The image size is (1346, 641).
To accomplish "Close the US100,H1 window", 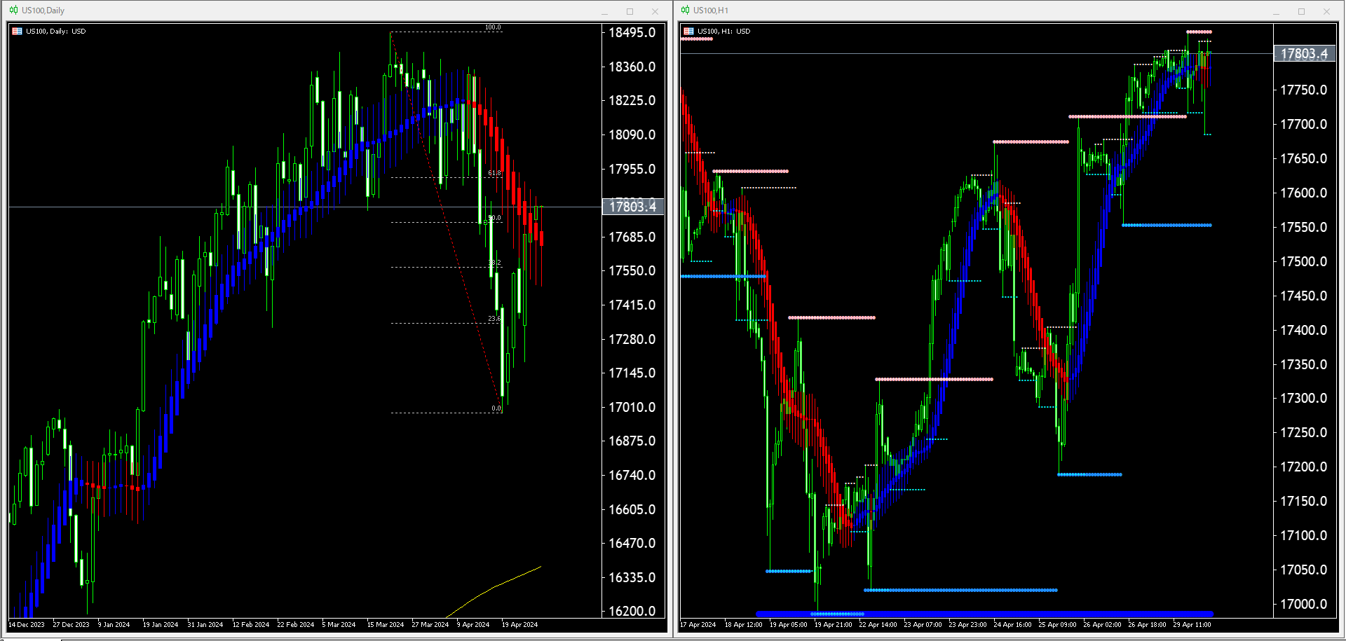I will (1326, 11).
